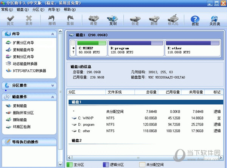This screenshot has width=227, height=168.
Task: Open NTFS与FAT32转换器
Action: 26,71
